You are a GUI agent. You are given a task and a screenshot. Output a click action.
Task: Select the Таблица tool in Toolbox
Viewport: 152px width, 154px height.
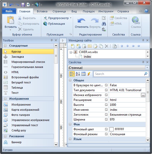tap(17, 88)
